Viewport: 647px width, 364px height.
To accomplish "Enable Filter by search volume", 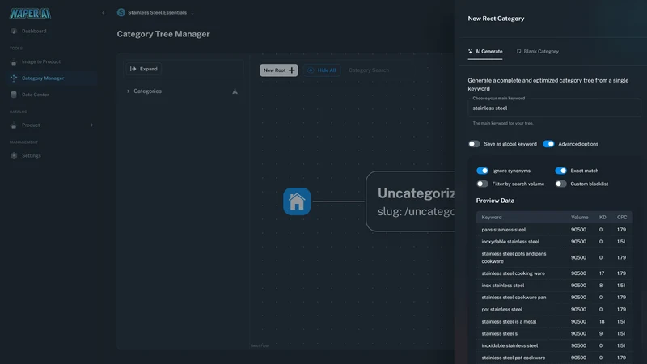I will (x=482, y=184).
